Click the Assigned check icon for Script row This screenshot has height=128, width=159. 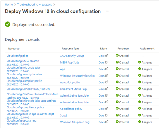pos(139,115)
